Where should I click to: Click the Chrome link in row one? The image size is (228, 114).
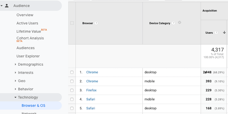point(92,72)
